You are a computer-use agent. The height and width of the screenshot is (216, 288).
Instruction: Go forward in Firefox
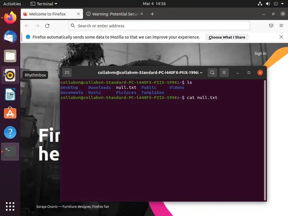tap(37, 26)
